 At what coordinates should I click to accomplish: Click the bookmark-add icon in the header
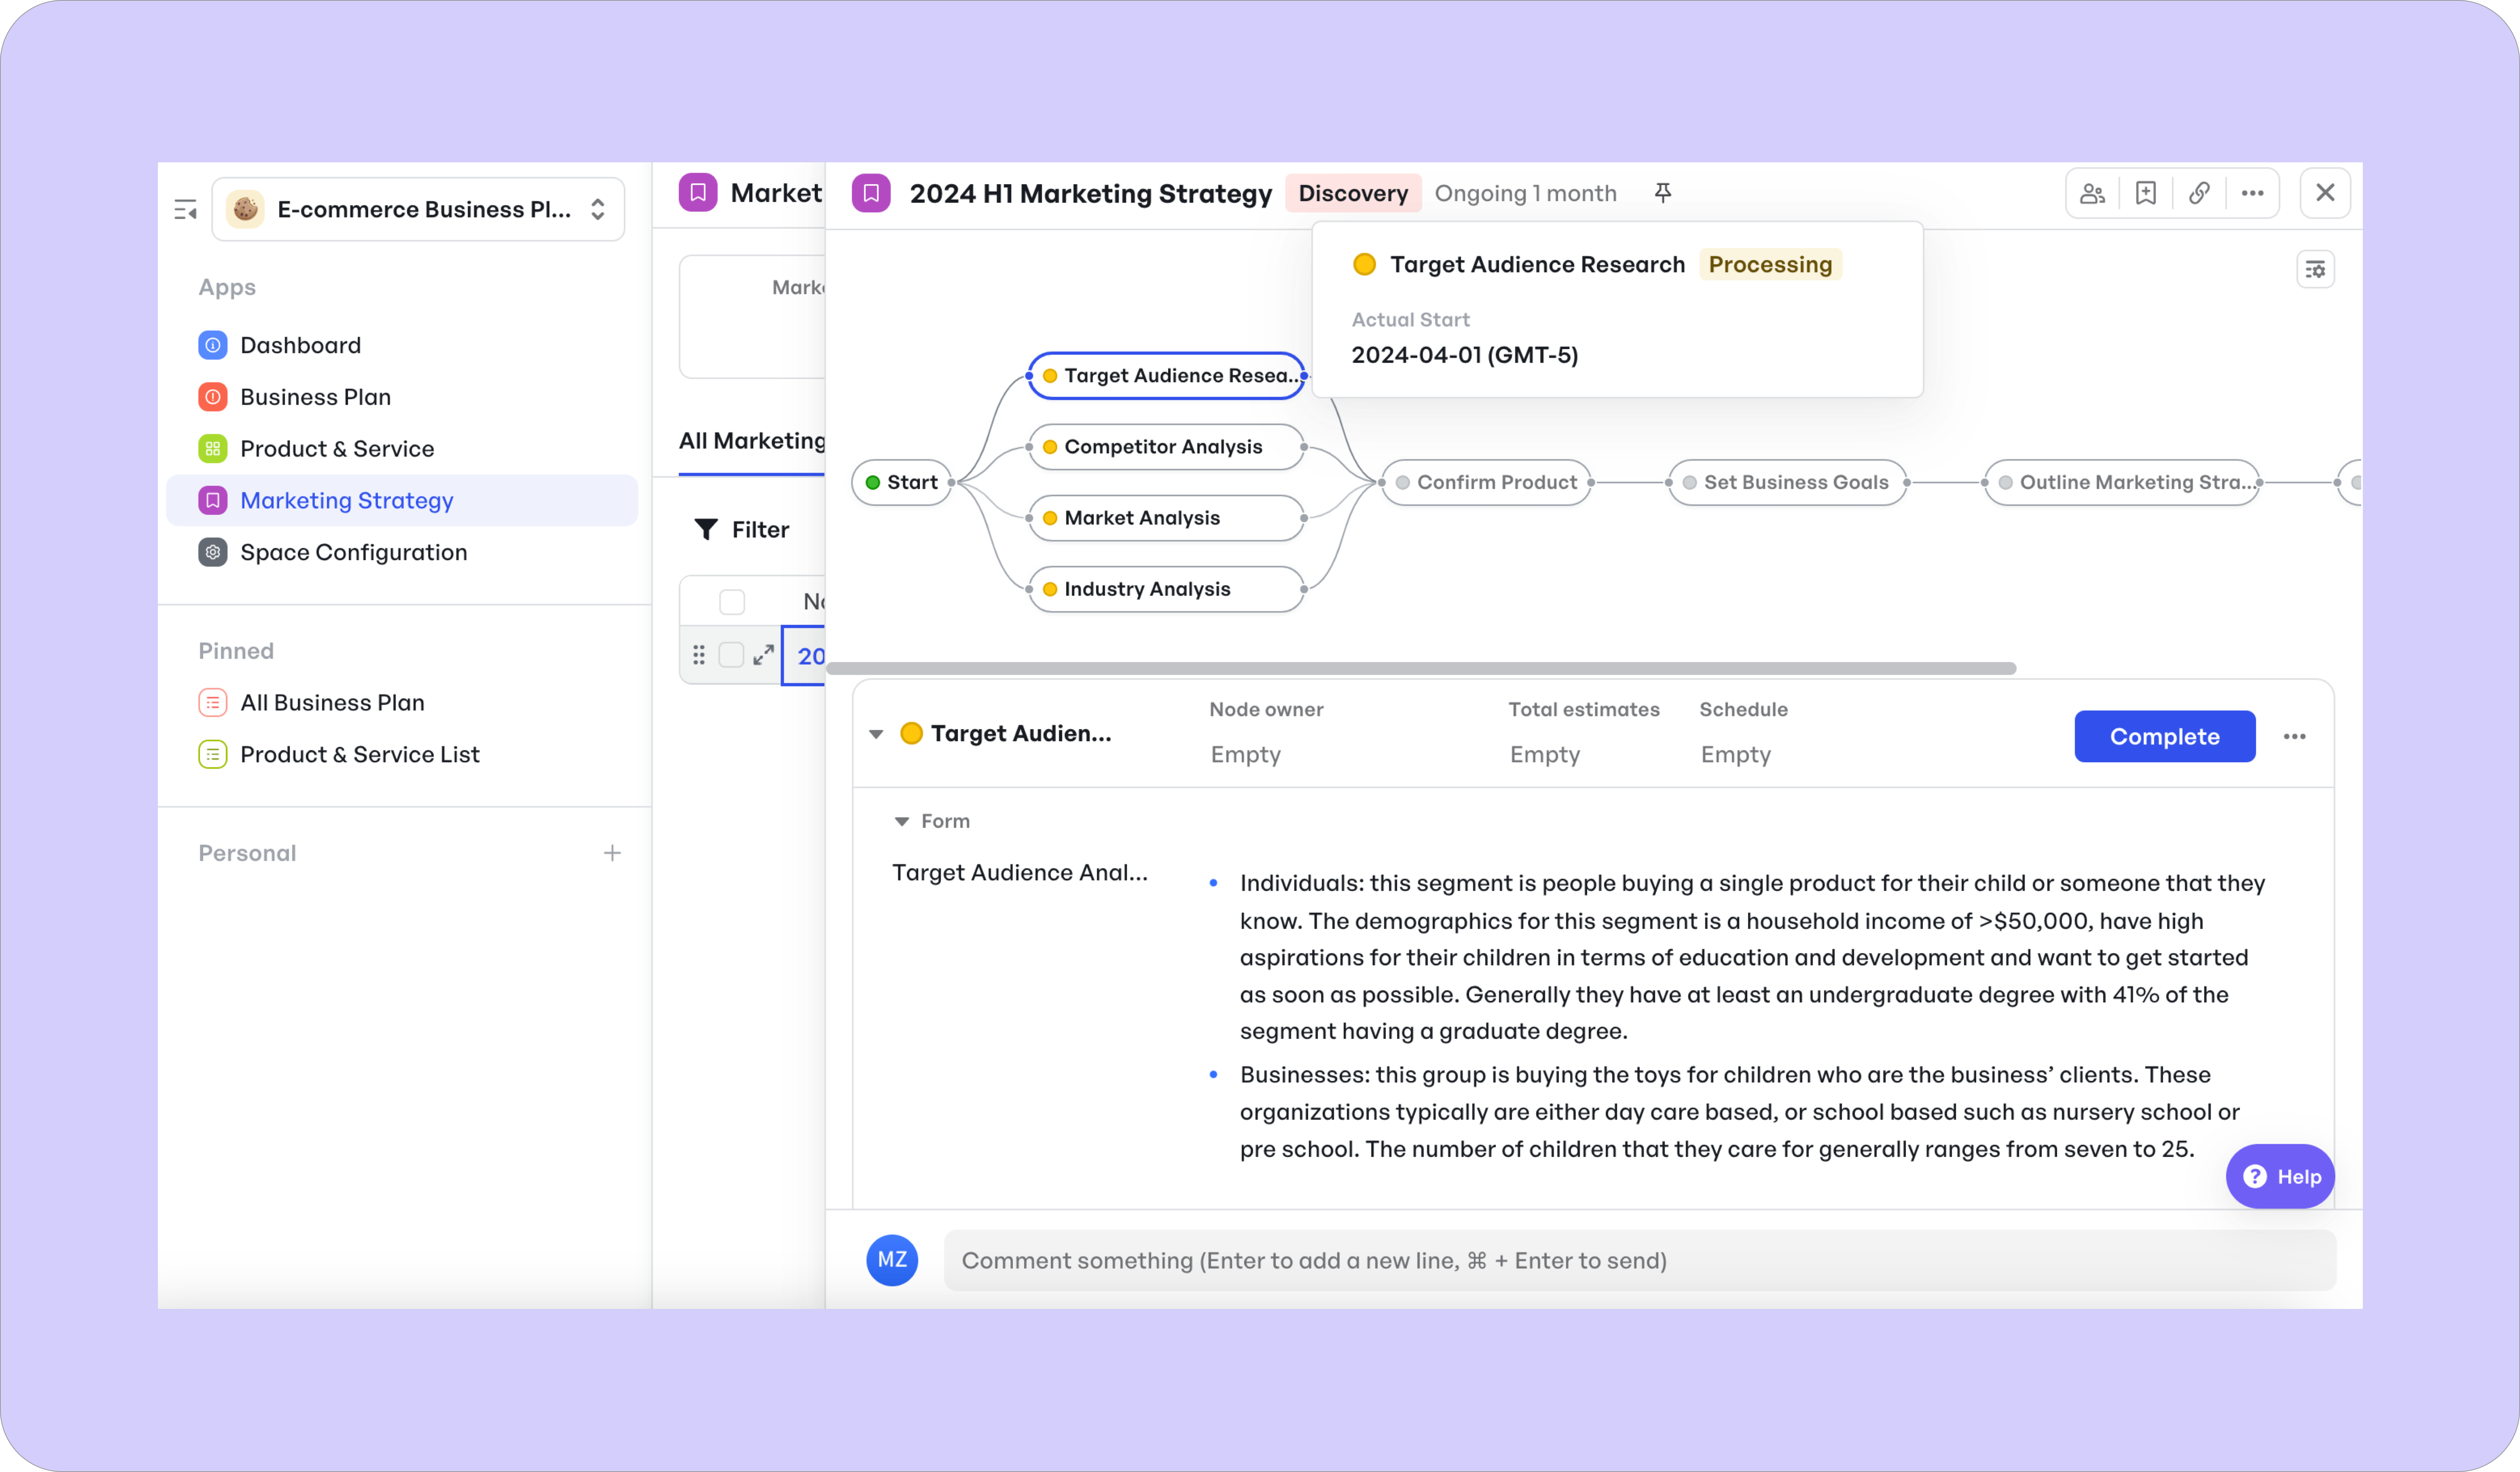[x=2146, y=193]
